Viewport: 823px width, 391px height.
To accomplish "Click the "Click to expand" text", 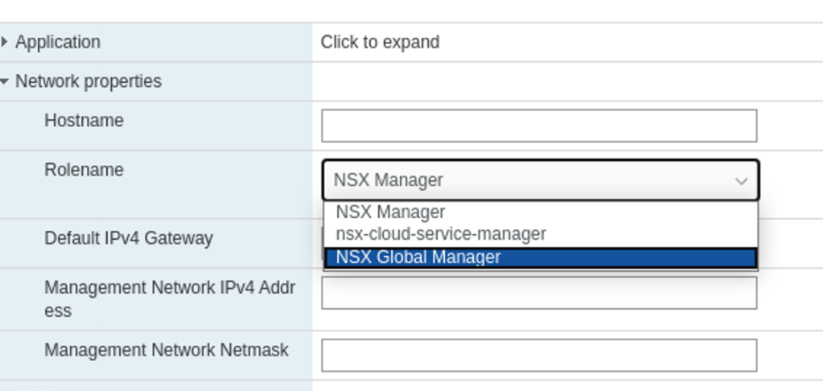I will (380, 42).
